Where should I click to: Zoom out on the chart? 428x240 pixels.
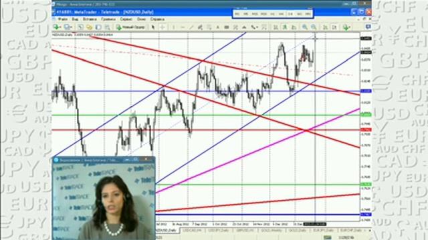click(x=314, y=27)
